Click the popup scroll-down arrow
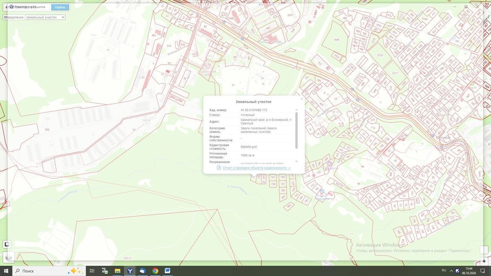Viewport: 491px width, 276px height. click(296, 162)
